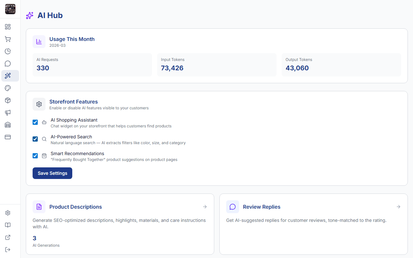Open the products box icon in sidebar
The image size is (413, 258).
point(8,100)
